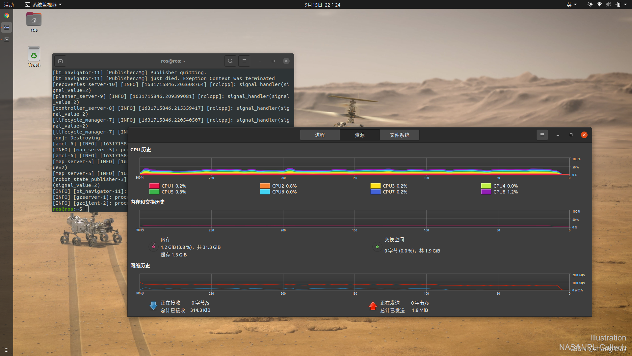This screenshot has width=632, height=356.
Task: Open the Trash desktop icon
Action: [34, 54]
